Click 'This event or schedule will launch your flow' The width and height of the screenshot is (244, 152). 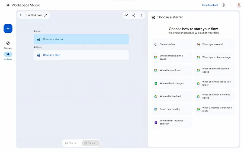[x=193, y=33]
